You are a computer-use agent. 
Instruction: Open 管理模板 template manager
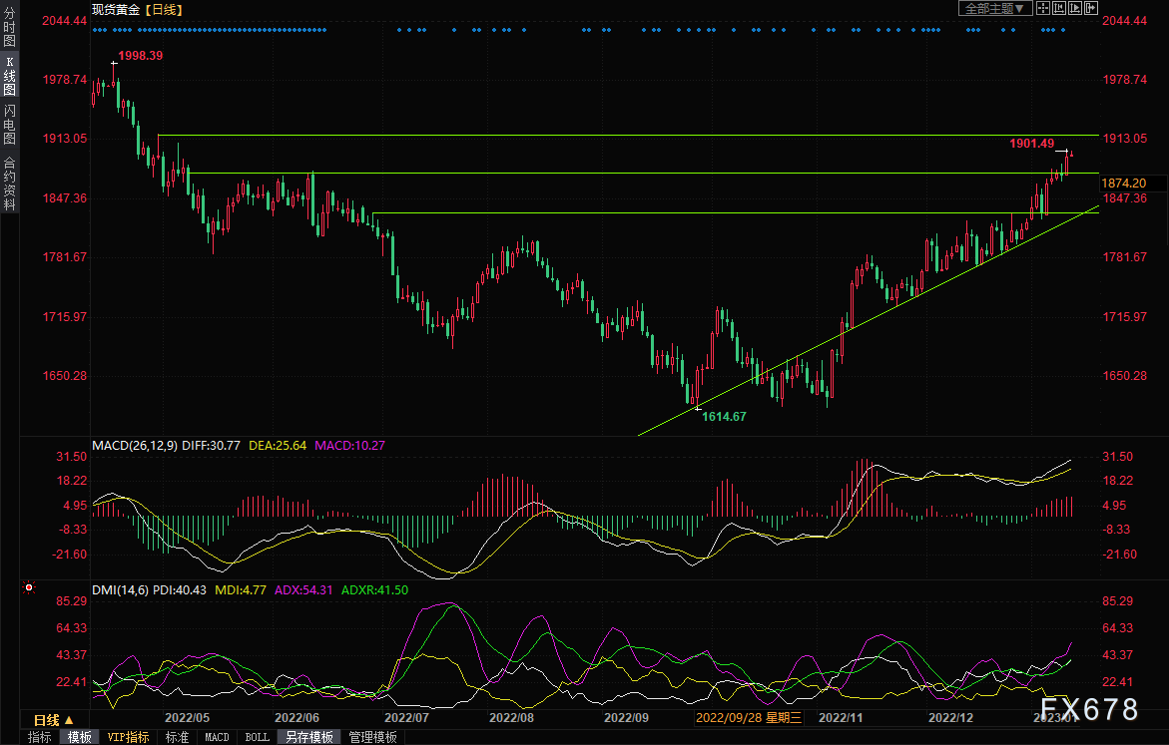point(372,737)
